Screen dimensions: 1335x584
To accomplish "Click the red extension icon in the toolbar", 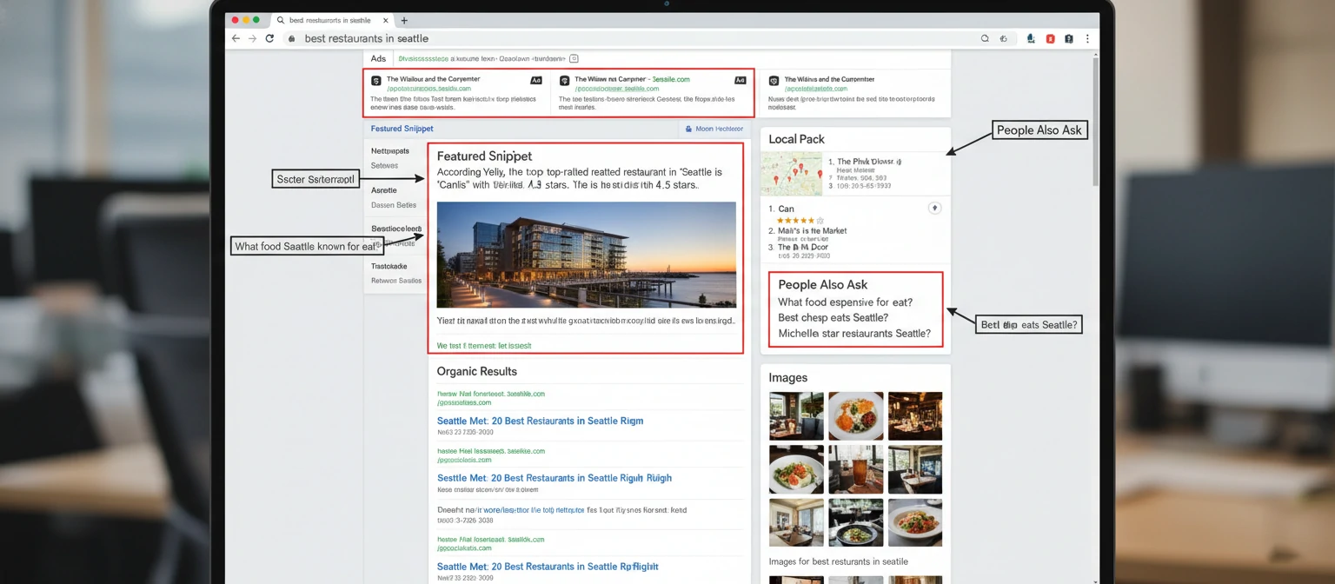I will point(1049,38).
